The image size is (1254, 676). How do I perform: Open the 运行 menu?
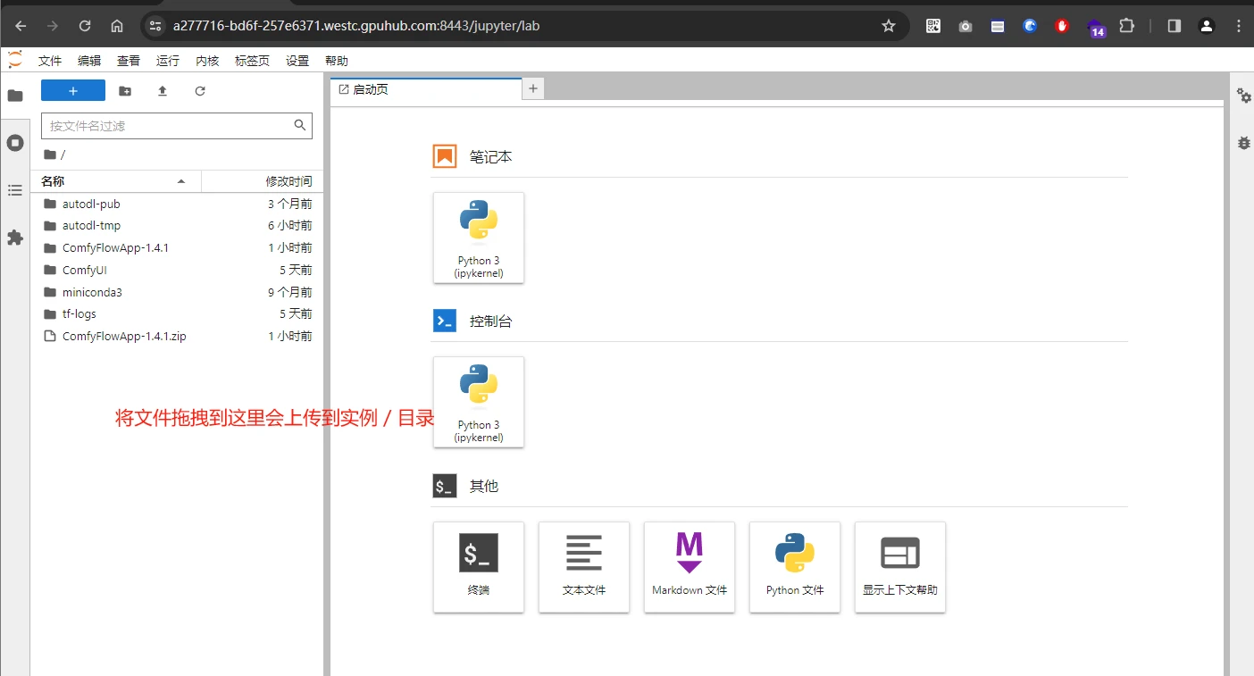168,61
